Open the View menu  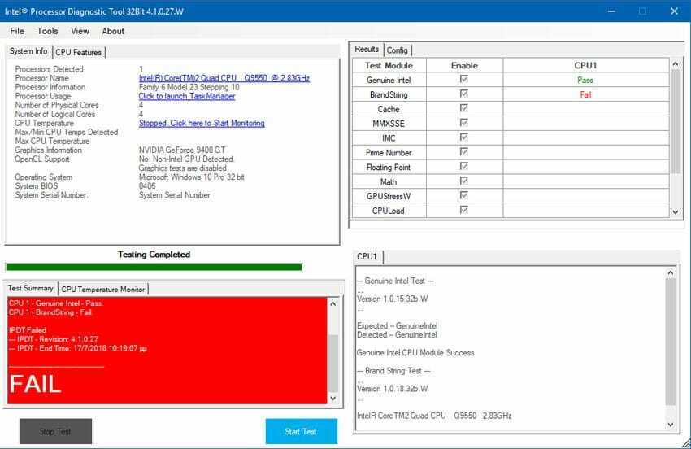80,31
